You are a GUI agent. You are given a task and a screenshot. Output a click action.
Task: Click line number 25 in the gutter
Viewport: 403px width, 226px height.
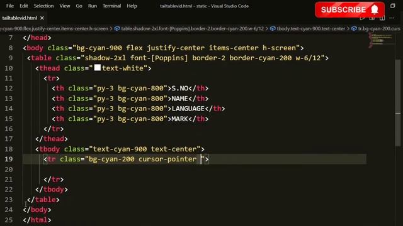[x=8, y=220]
